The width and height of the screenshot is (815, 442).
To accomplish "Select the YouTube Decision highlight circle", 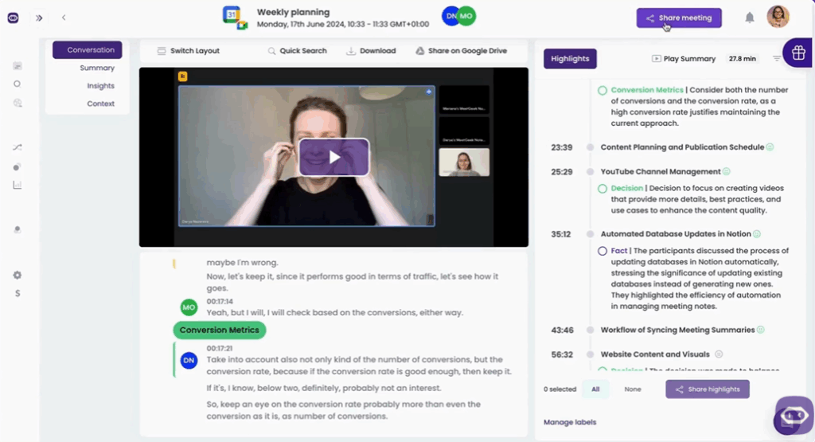I will coord(602,189).
